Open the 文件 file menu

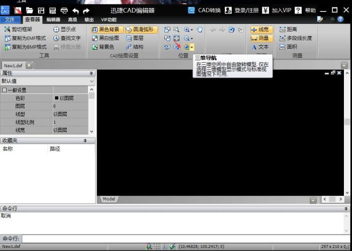coord(10,20)
